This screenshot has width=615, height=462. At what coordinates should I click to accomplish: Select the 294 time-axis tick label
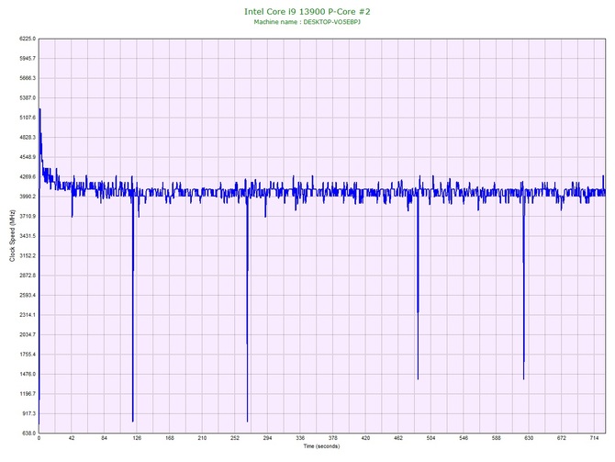[267, 438]
